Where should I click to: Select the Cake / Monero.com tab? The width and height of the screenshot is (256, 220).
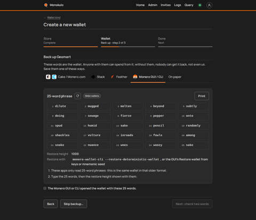[66, 77]
